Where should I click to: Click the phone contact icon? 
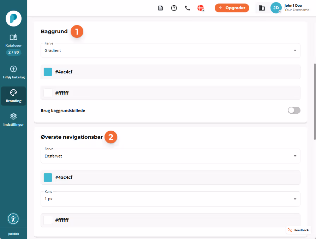(187, 8)
